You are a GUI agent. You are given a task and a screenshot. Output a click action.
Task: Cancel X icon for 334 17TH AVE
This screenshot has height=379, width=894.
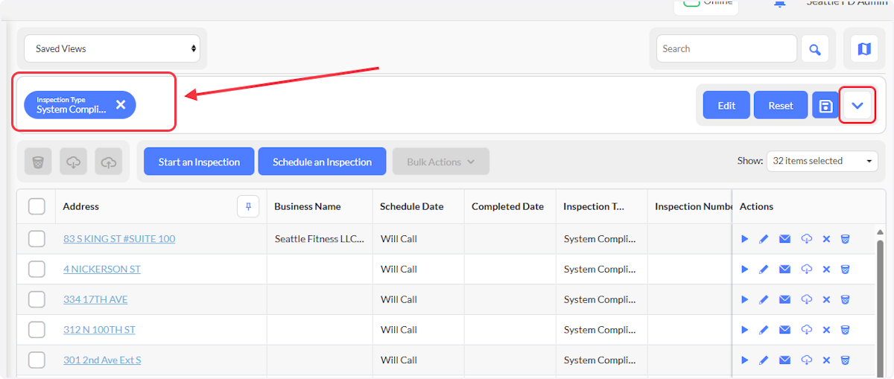pyautogui.click(x=826, y=299)
